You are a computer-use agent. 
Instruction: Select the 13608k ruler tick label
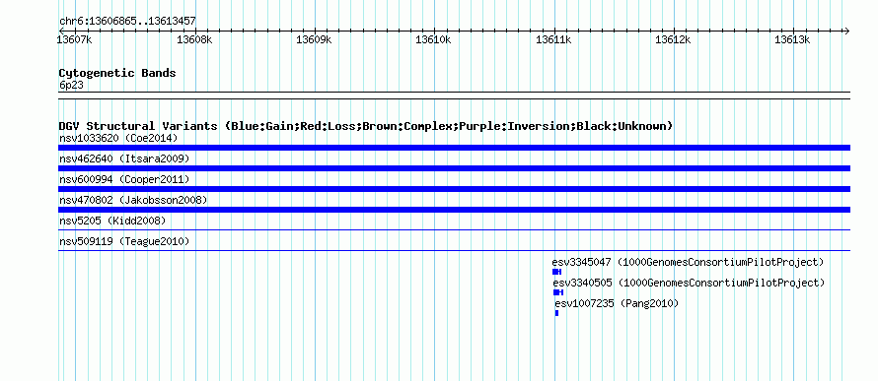pyautogui.click(x=194, y=39)
